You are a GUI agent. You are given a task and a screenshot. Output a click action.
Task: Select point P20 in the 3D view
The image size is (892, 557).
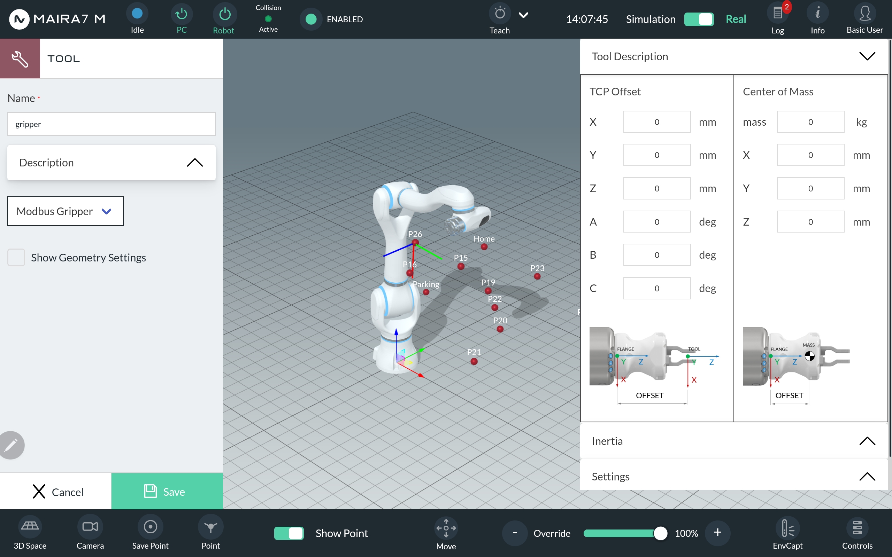pyautogui.click(x=500, y=329)
